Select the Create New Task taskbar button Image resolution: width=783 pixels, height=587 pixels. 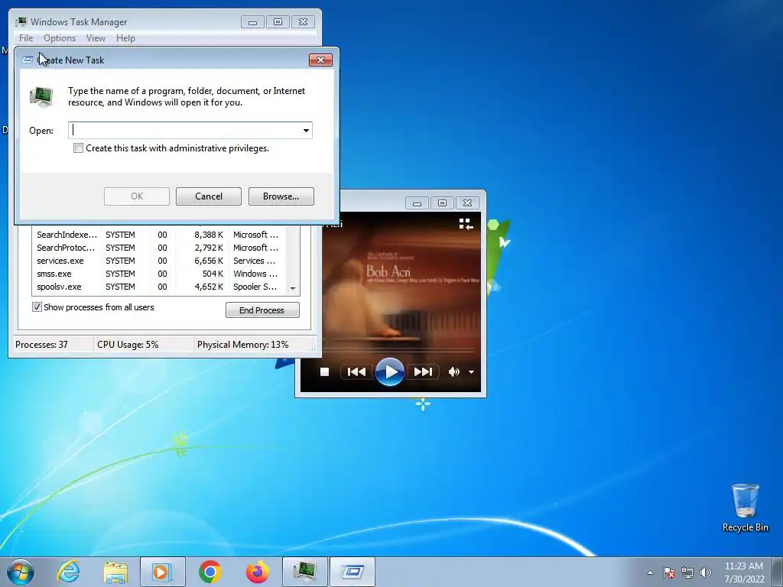[x=353, y=572]
